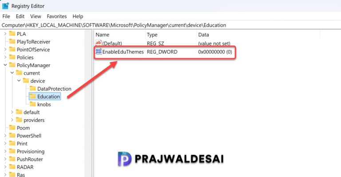The height and width of the screenshot is (177, 341).
Task: Expand the PowerShell key
Action: (x=5, y=136)
